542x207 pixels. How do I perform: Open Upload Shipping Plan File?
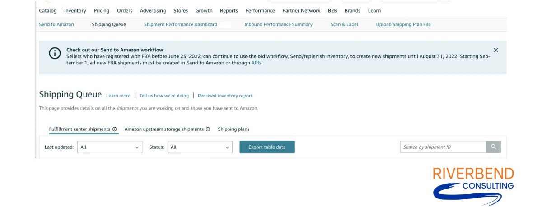click(403, 24)
